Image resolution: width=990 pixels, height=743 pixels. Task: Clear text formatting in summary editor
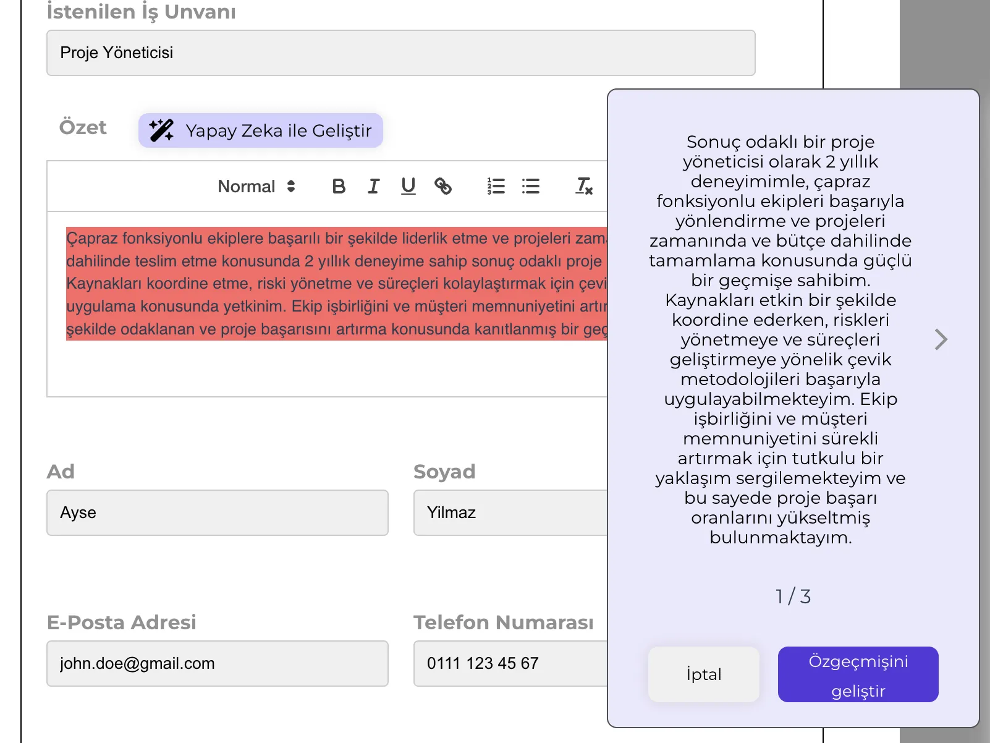[x=583, y=186]
